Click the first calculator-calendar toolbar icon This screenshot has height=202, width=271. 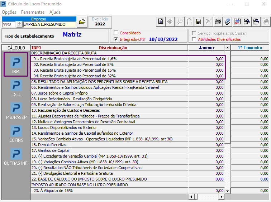[247, 21]
